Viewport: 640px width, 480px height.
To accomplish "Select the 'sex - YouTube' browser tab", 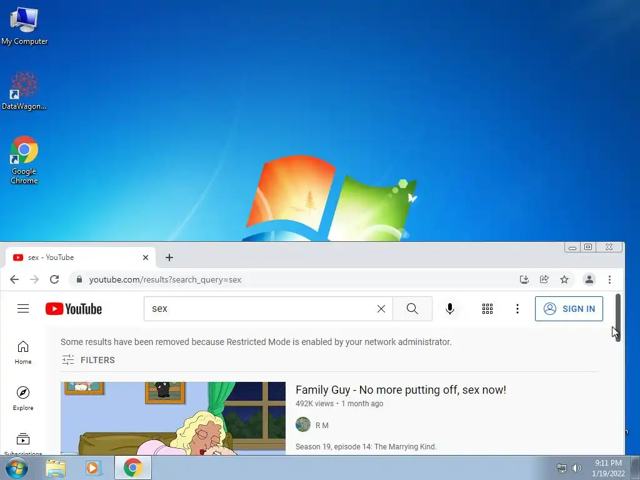I will pos(81,257).
